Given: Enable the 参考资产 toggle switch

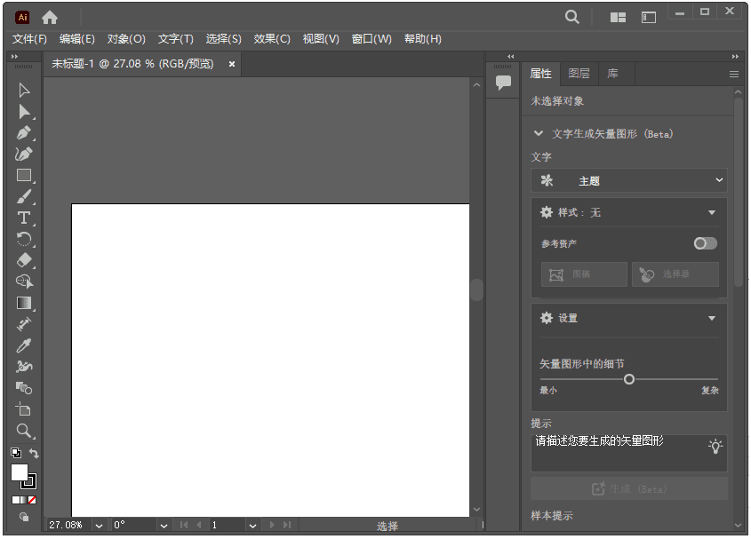Looking at the screenshot, I should (705, 242).
